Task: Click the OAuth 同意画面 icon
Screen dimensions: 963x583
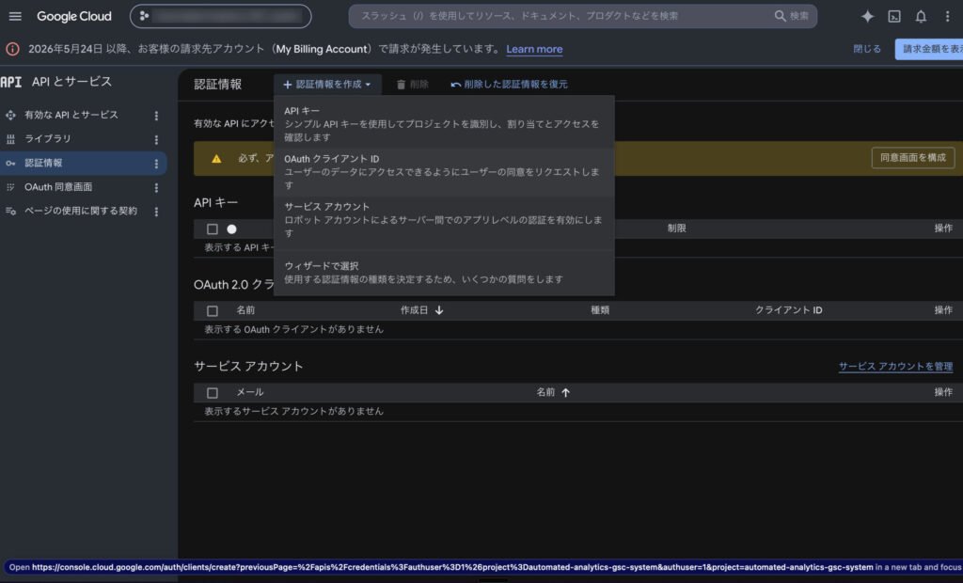Action: click(x=10, y=187)
